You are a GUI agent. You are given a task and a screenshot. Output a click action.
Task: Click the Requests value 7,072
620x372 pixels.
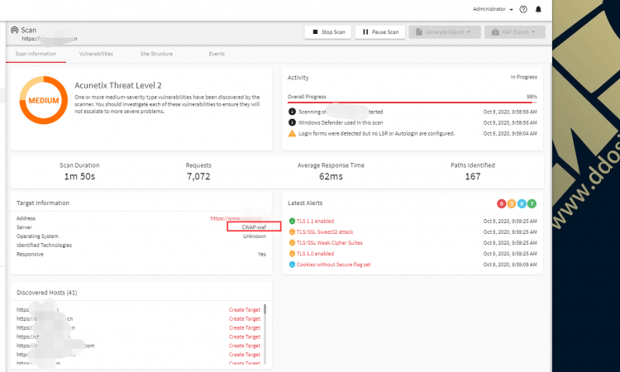tap(198, 177)
